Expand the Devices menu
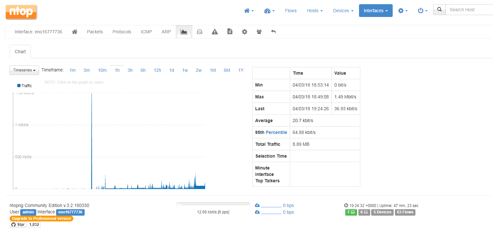Screen dimensions: 493x231 (x=343, y=11)
